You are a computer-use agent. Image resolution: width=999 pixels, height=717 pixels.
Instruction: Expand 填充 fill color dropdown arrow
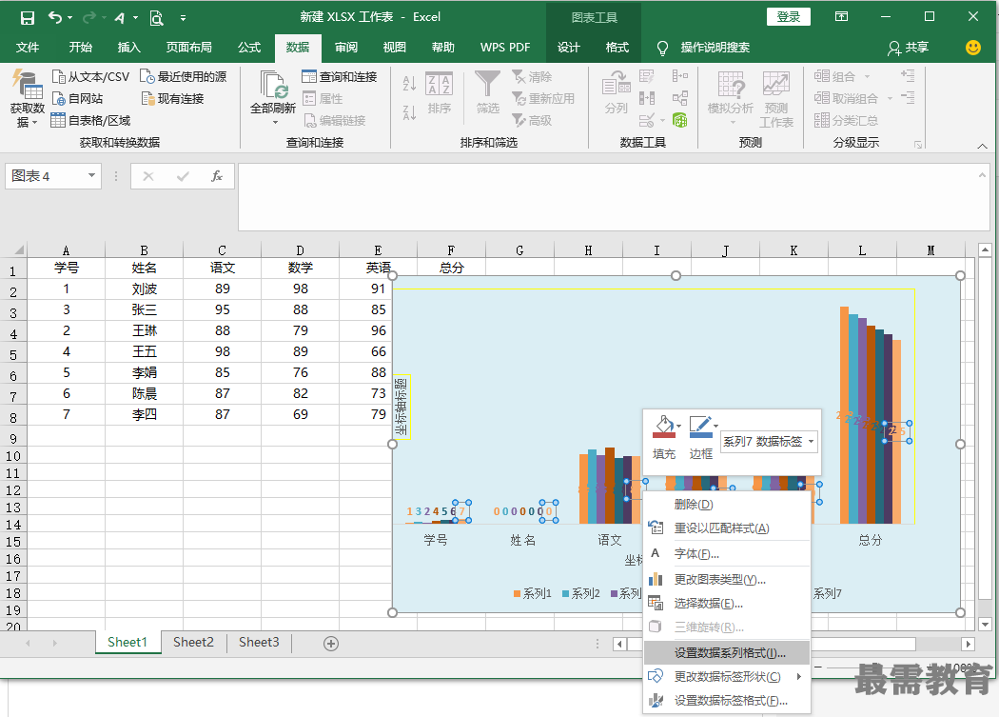point(679,426)
